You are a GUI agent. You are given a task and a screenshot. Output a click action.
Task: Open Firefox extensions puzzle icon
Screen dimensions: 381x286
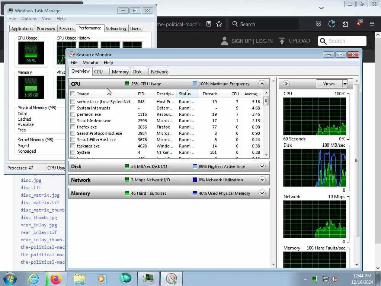coord(345,24)
